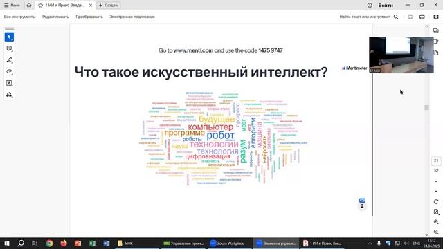Screen dimensions: 443x249
Task: Zoom in with the plus magnifier
Action: 436,222
